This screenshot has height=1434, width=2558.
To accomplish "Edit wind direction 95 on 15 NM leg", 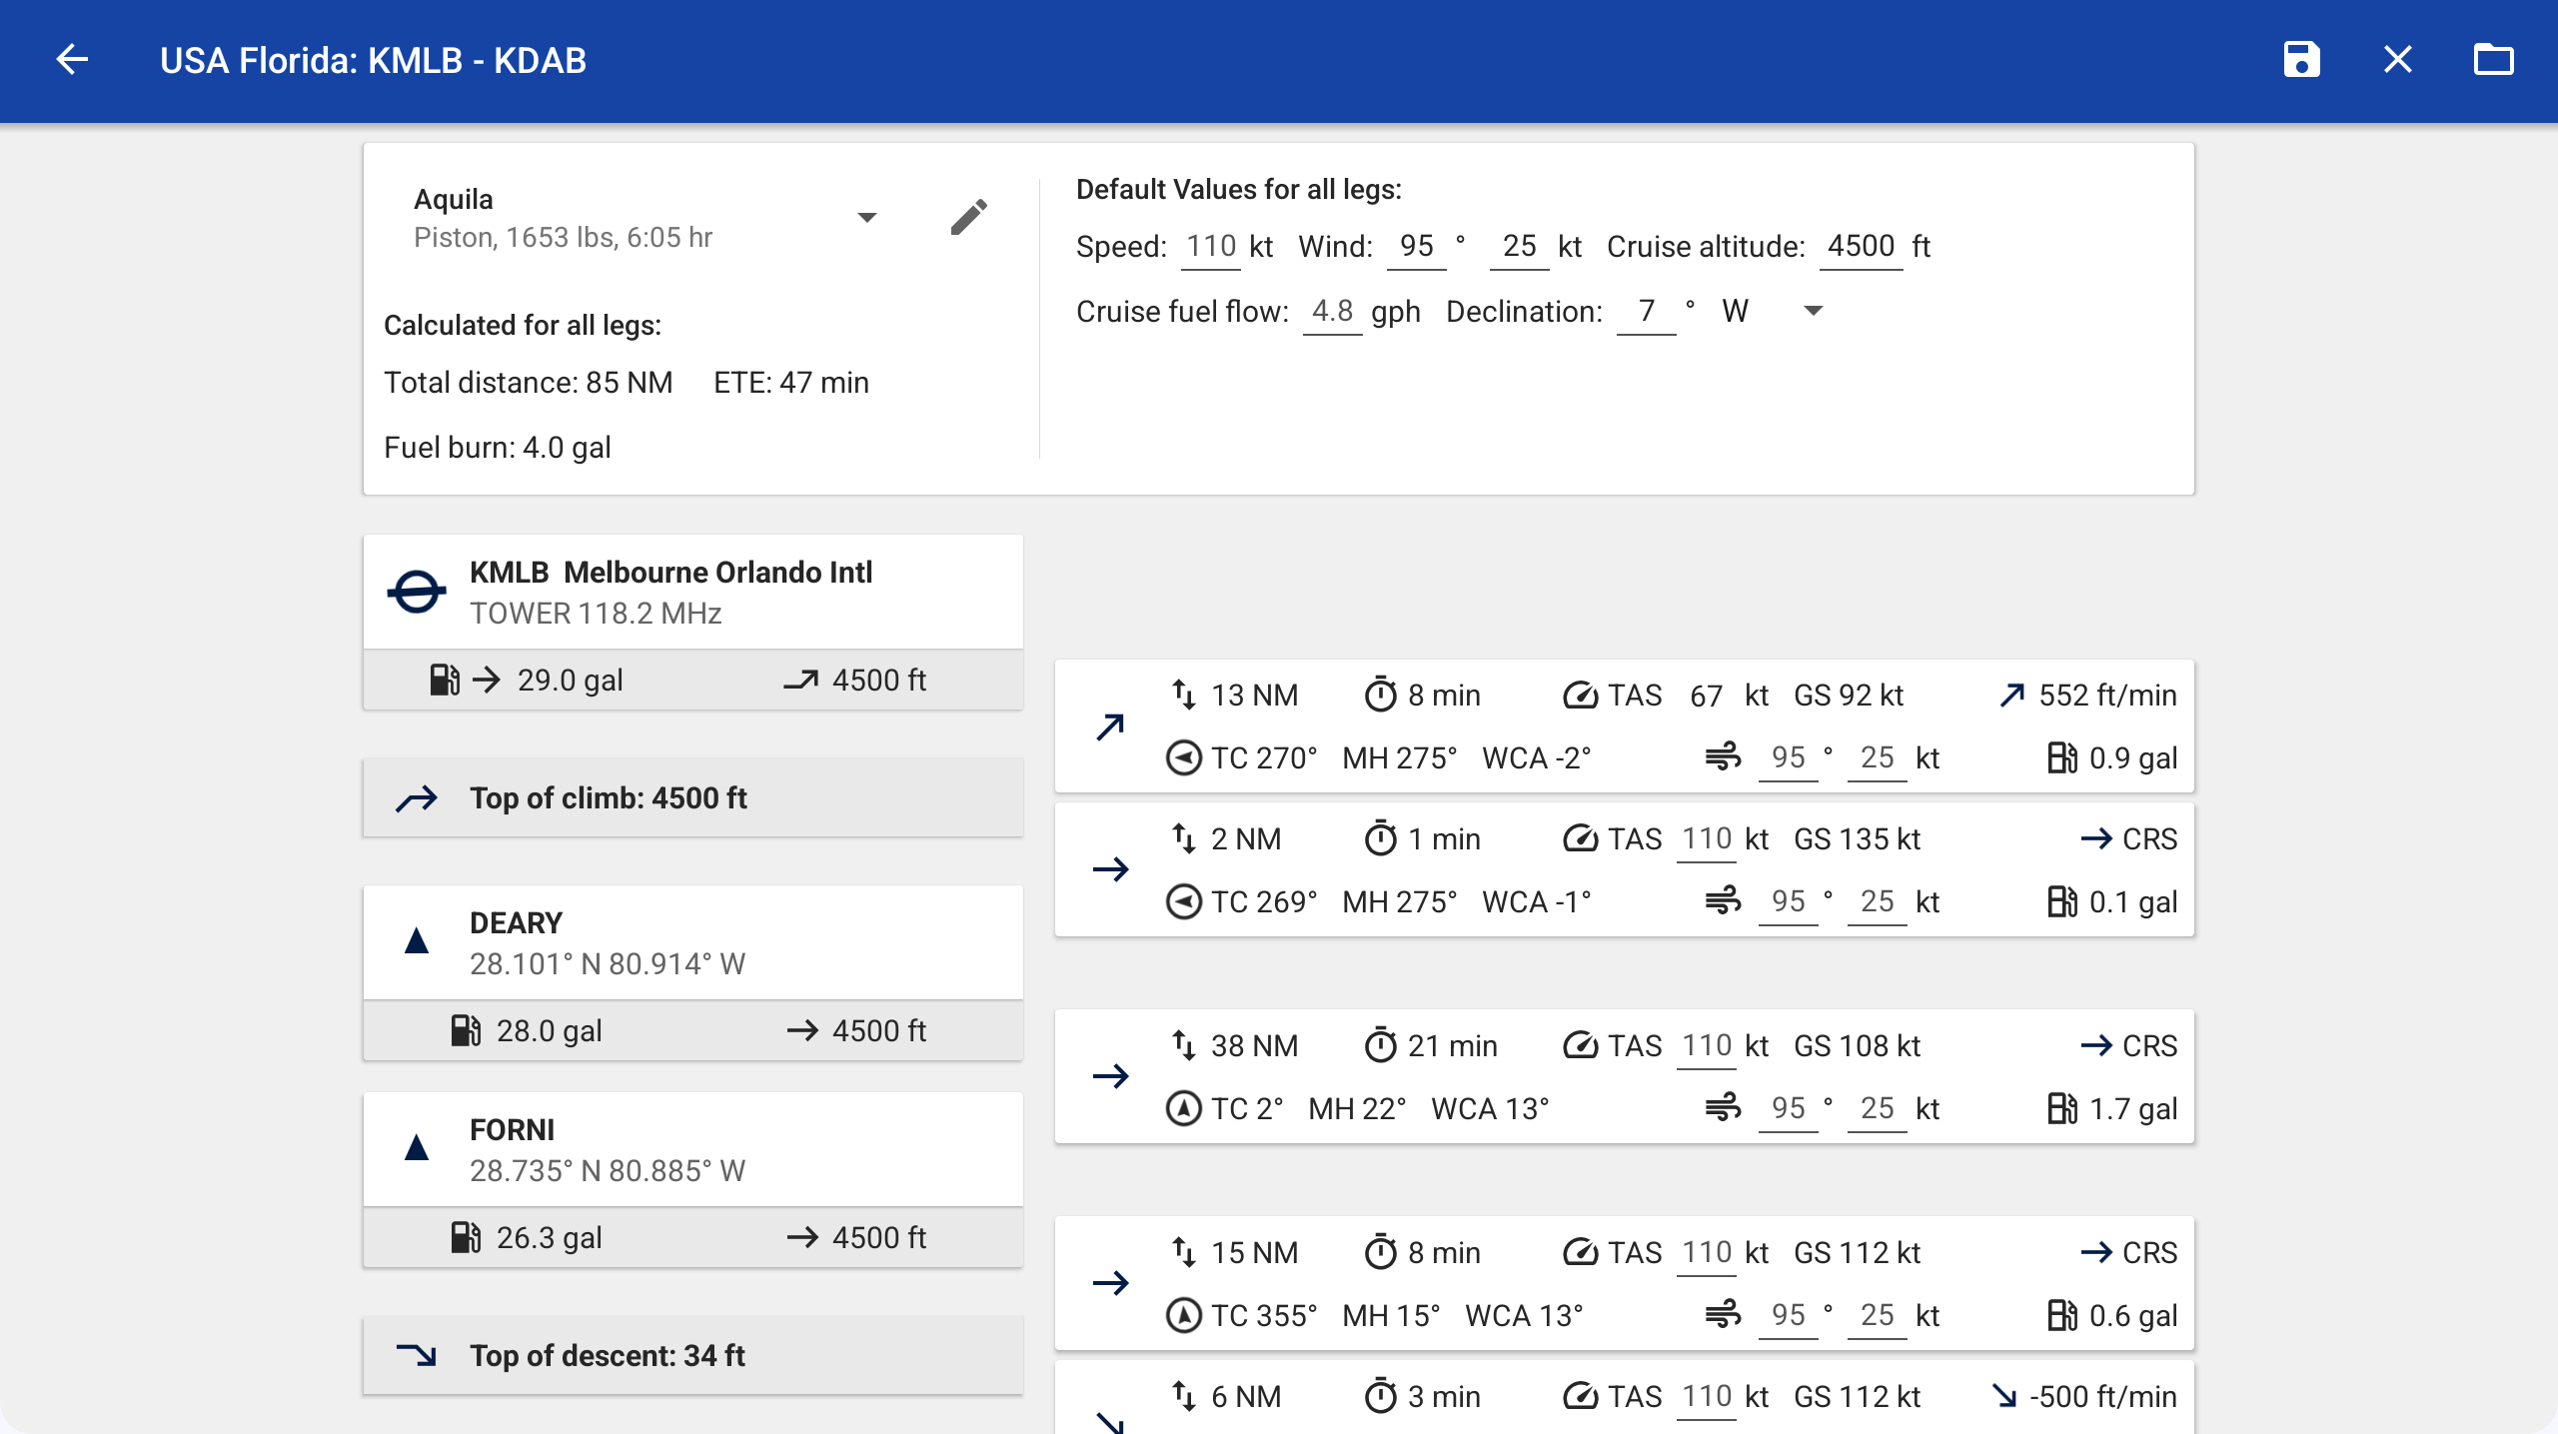I will pyautogui.click(x=1788, y=1315).
